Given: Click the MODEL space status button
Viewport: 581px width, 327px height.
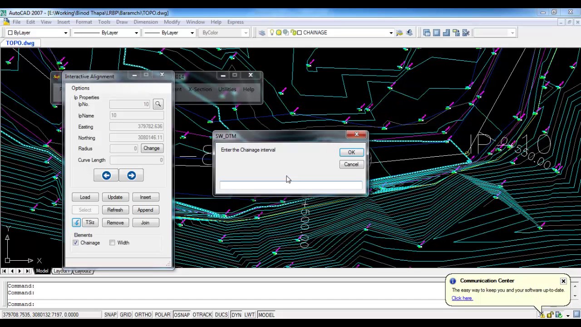Looking at the screenshot, I should (266, 315).
